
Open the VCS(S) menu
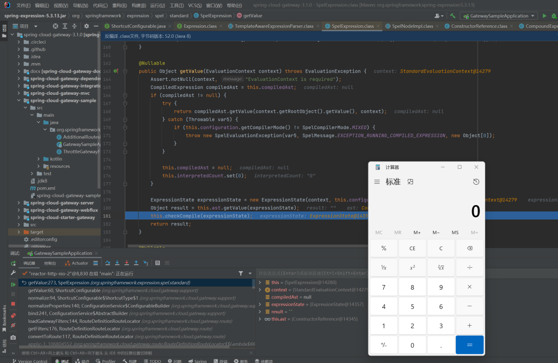pos(194,5)
